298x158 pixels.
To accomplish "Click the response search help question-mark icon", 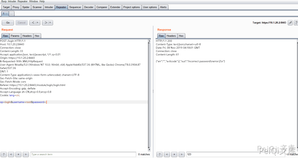I will (x=160, y=154).
